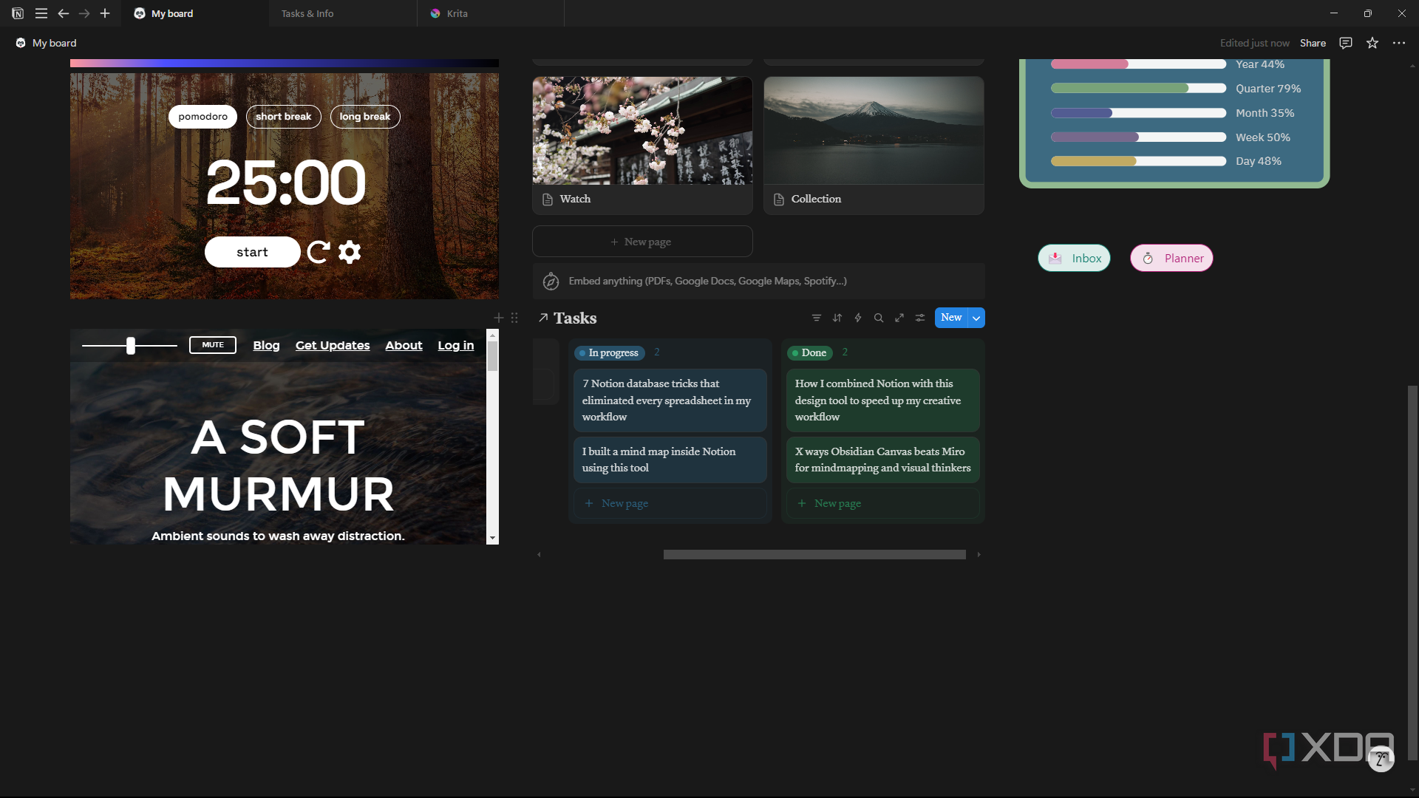The height and width of the screenshot is (798, 1419).
Task: Switch timer to short break
Action: click(x=284, y=117)
